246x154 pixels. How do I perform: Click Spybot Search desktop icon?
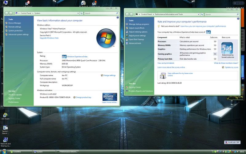(x=5, y=130)
